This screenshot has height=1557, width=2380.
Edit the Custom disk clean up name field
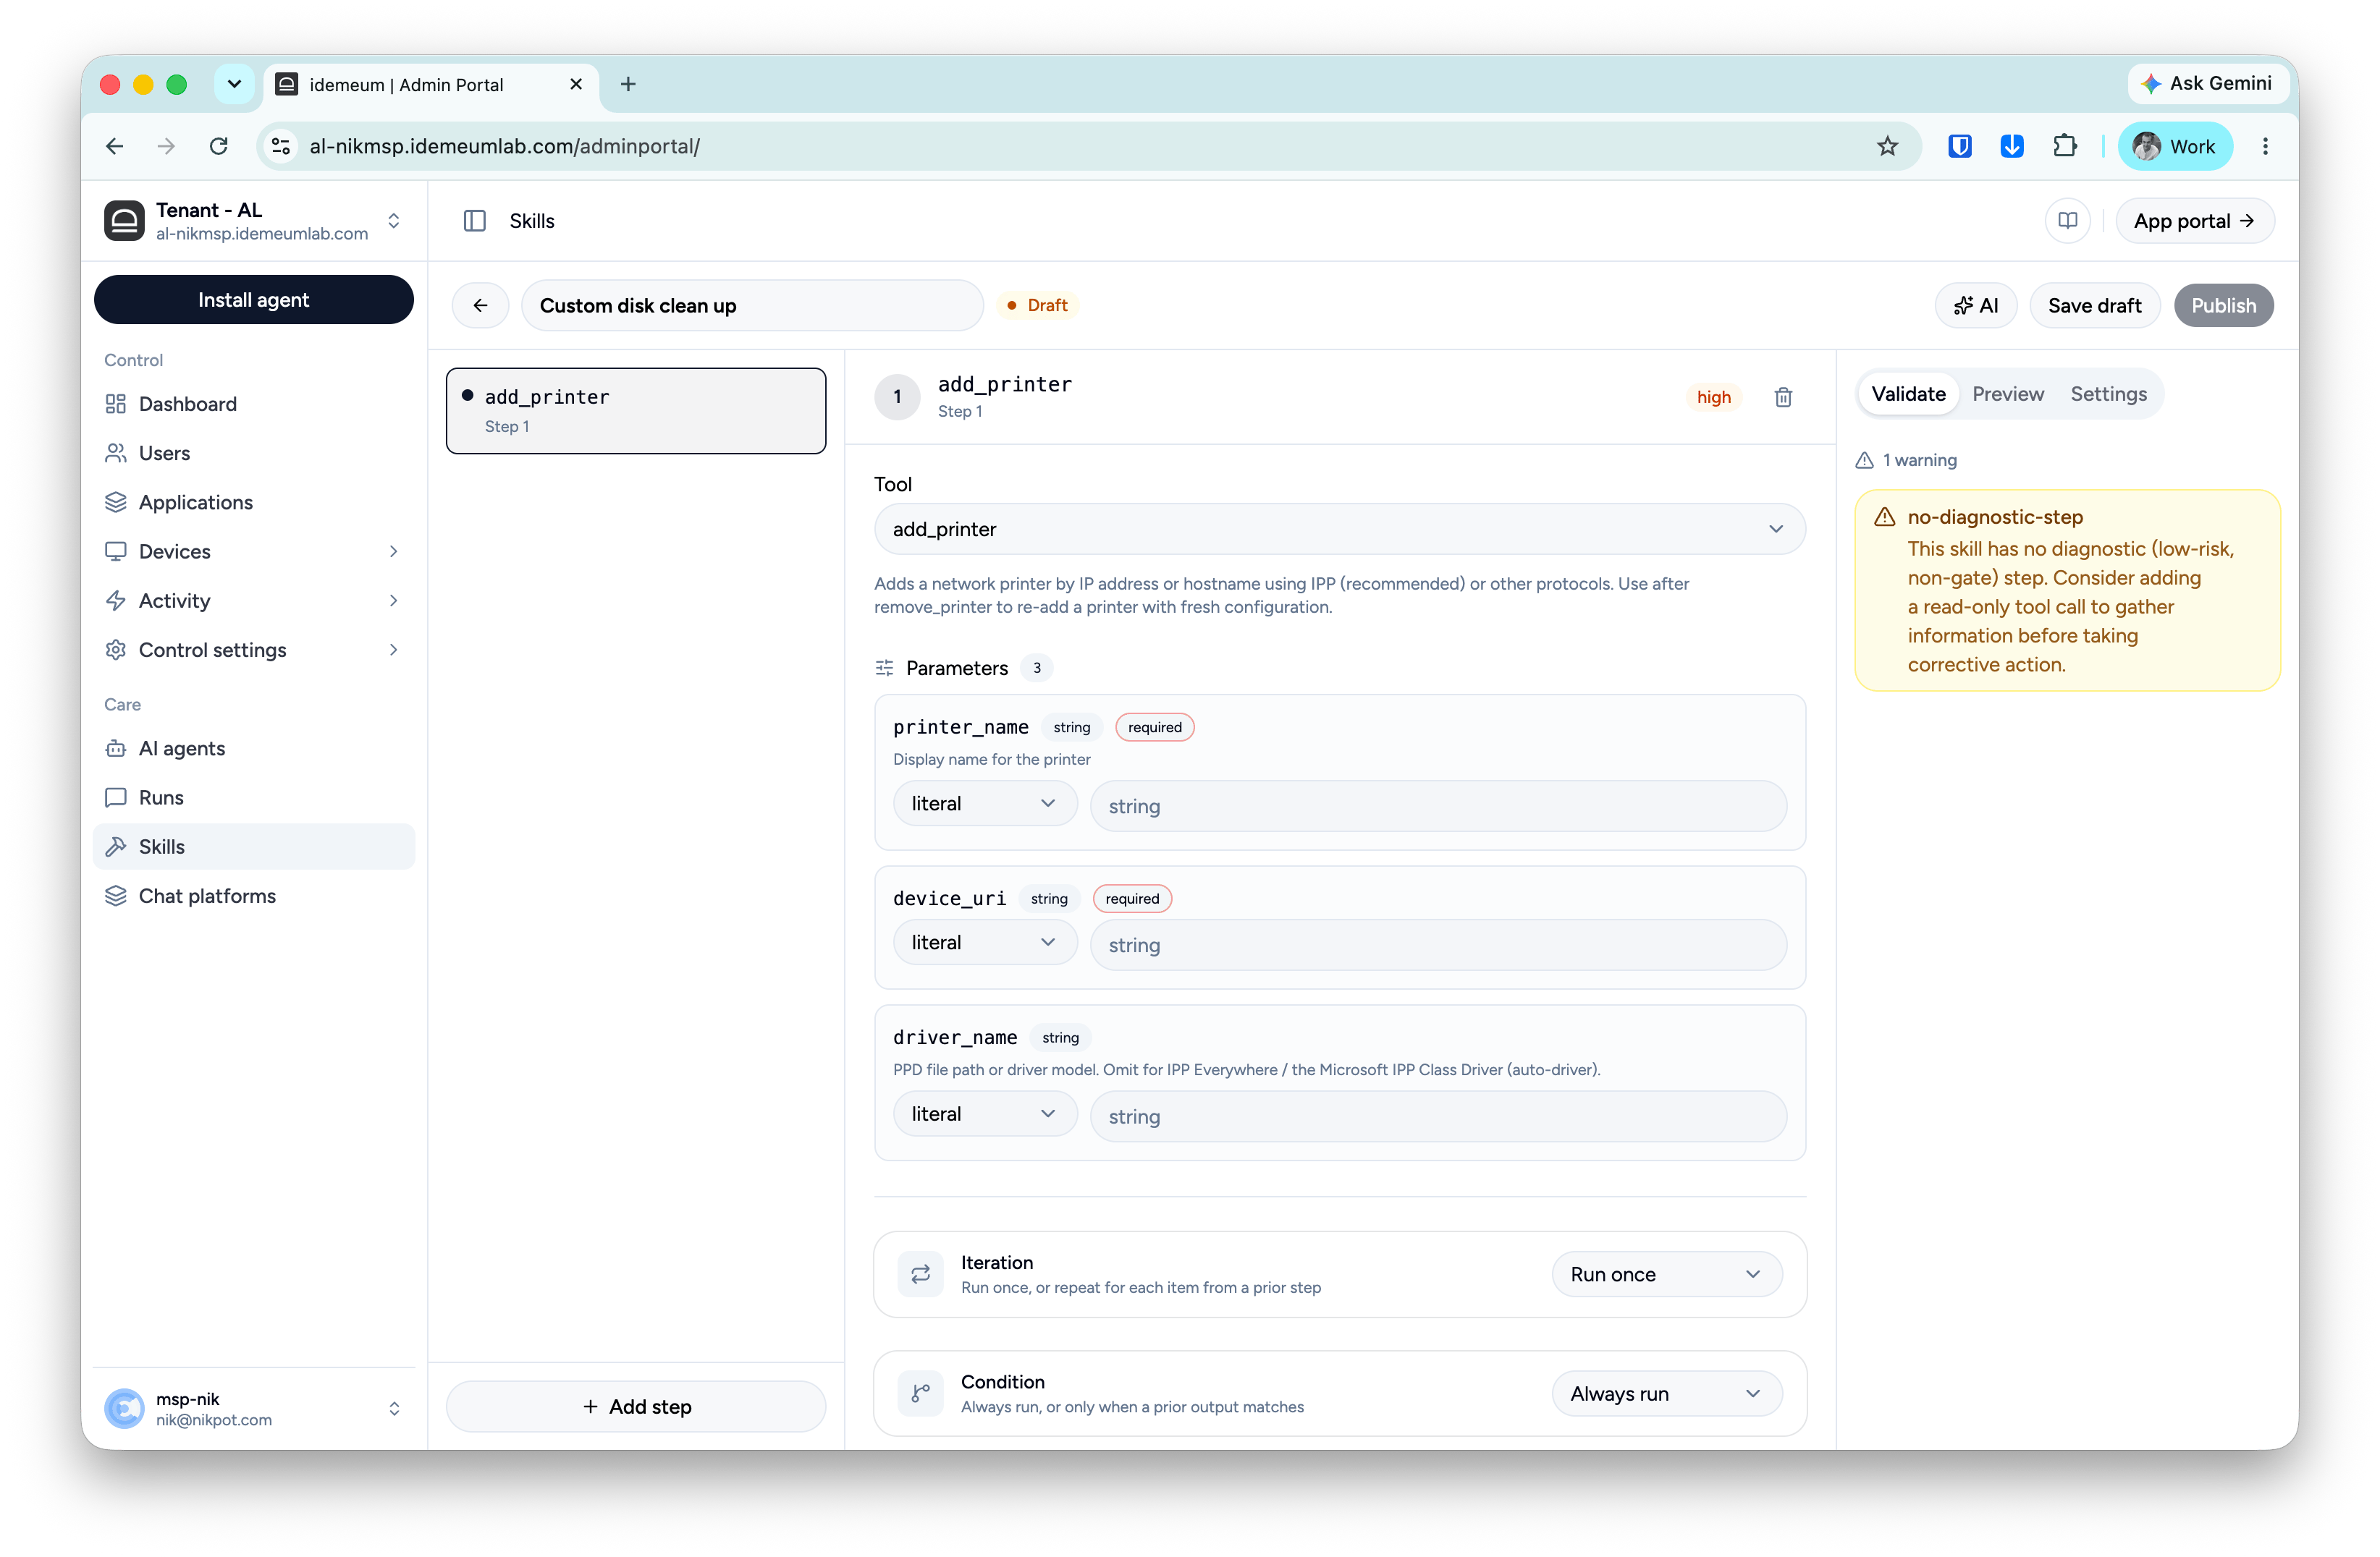point(752,306)
